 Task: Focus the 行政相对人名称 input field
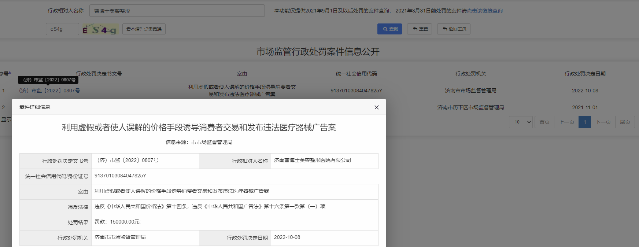click(x=177, y=11)
